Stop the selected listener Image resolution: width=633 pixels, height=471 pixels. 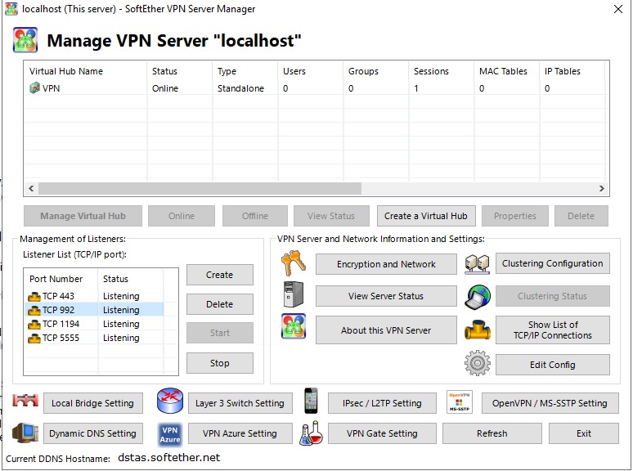click(219, 363)
